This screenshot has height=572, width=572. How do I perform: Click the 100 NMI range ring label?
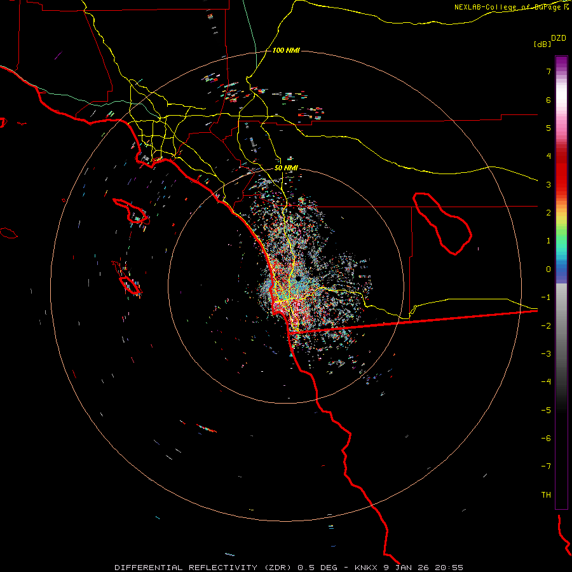point(286,50)
